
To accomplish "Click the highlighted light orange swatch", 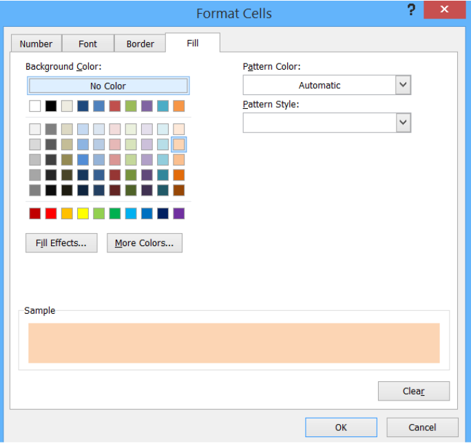I will point(178,144).
